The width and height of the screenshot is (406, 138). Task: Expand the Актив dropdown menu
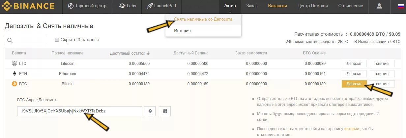point(230,6)
